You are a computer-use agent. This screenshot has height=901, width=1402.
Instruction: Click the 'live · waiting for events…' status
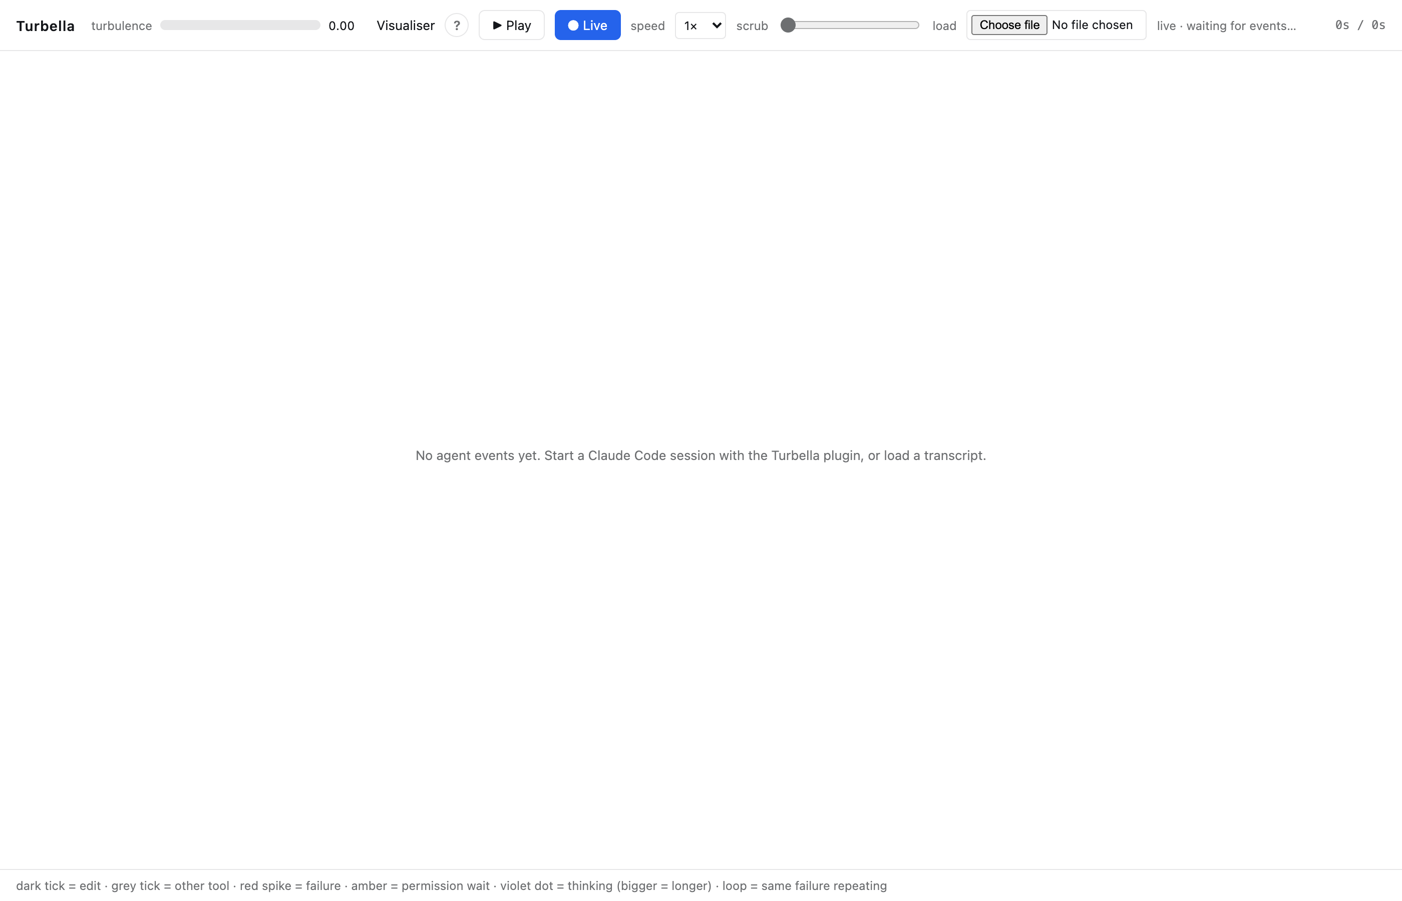tap(1226, 26)
